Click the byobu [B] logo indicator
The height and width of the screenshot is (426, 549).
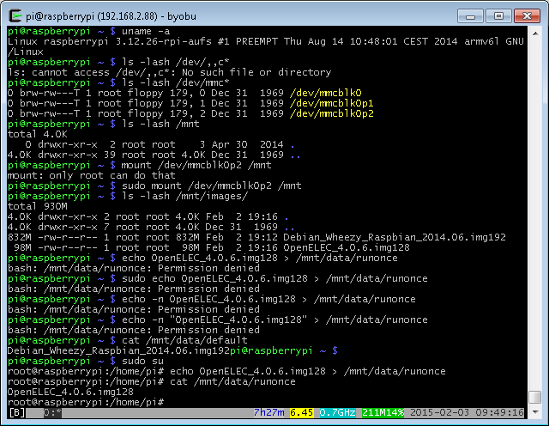[x=17, y=412]
